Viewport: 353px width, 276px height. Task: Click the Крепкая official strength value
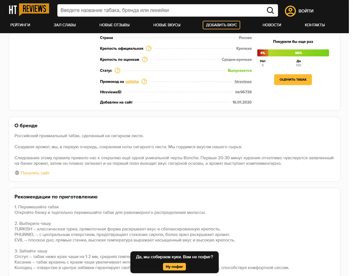(x=244, y=49)
